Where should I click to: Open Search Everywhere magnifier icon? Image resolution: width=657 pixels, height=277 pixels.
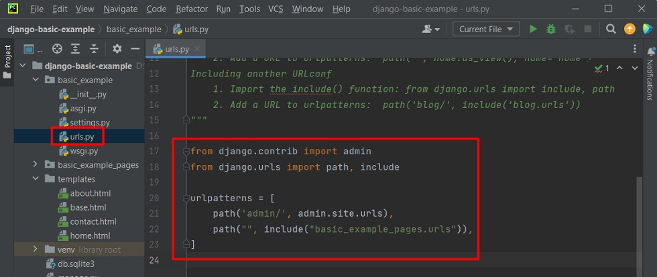coord(611,30)
